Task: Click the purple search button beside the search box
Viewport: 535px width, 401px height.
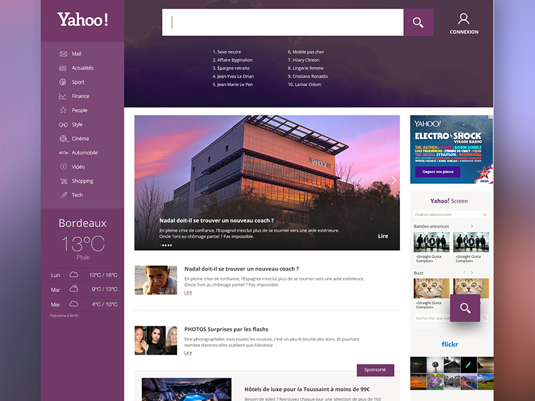Action: pyautogui.click(x=419, y=23)
